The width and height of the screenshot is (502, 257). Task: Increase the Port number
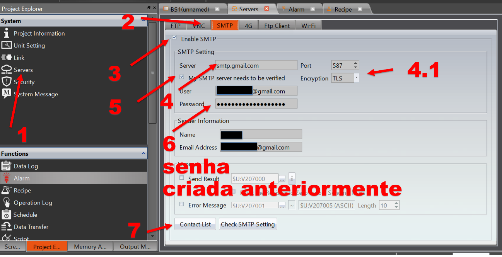356,63
